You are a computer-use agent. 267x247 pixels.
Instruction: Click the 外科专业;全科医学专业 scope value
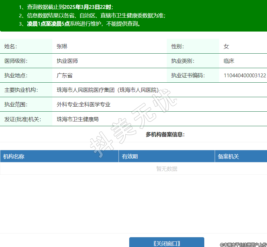84,104
